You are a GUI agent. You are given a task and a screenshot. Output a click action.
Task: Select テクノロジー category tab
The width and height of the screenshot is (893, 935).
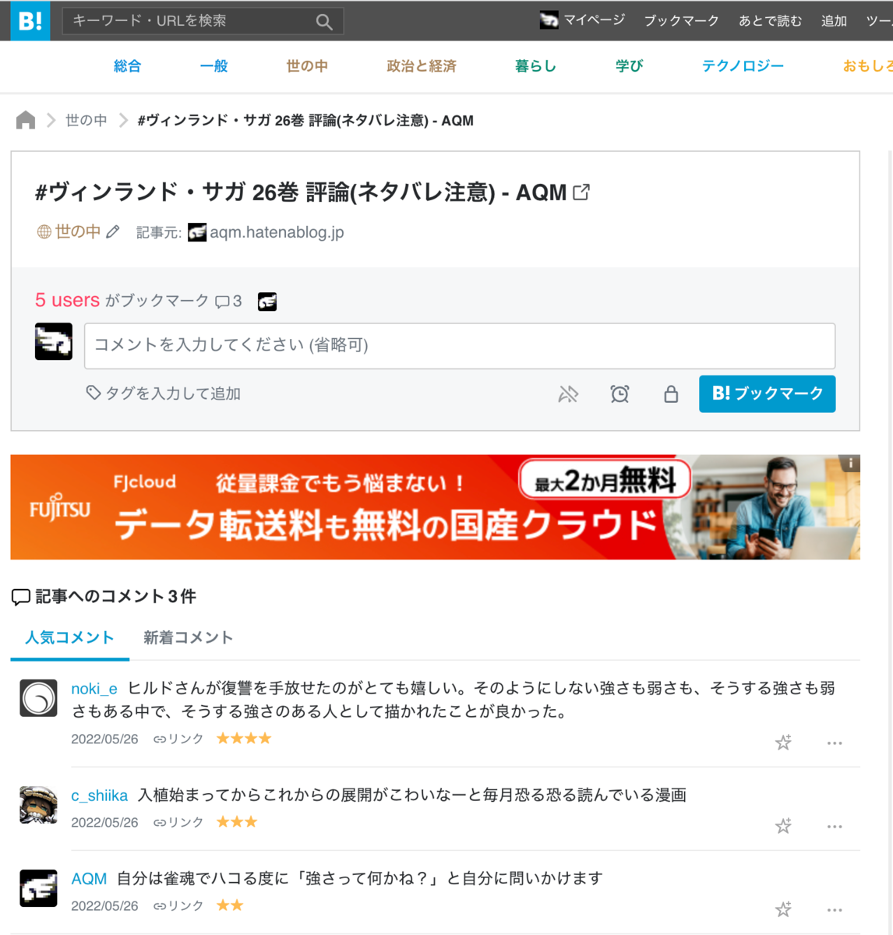[743, 66]
